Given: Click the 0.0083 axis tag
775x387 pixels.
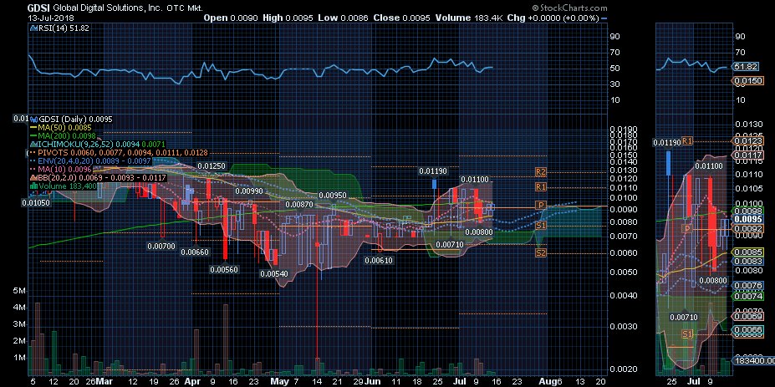Looking at the screenshot, I should 746,261.
